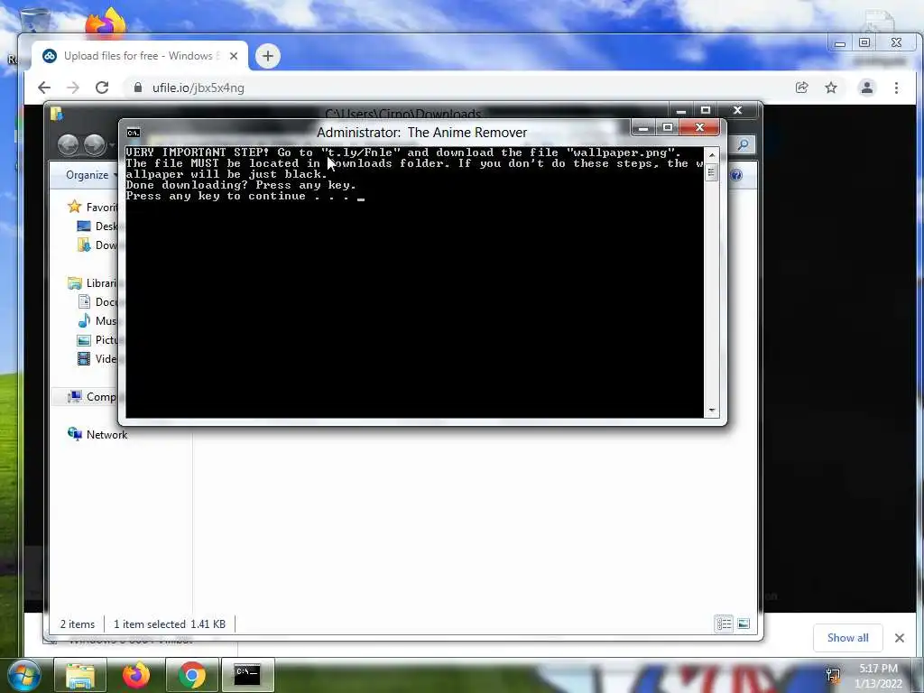Bookmark page with the star icon

[x=831, y=88]
